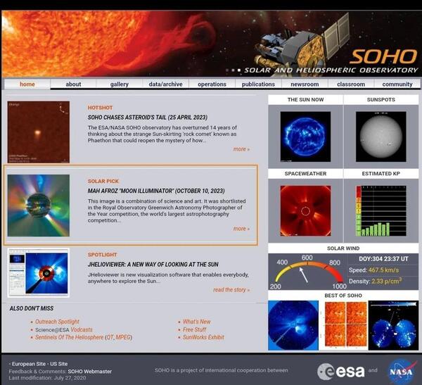The width and height of the screenshot is (422, 385).
Task: Open the Vodcasts link
Action: pyautogui.click(x=82, y=330)
